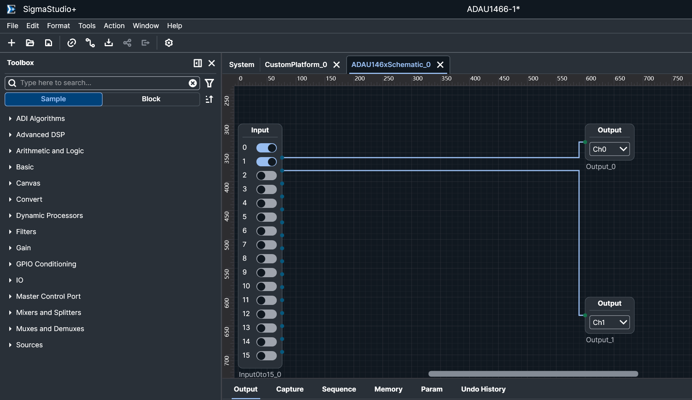Click the Download icon in the toolbar
This screenshot has width=692, height=400.
coord(109,43)
